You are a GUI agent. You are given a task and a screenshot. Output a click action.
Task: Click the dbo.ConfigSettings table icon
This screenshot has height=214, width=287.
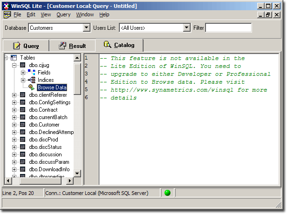coord(22,102)
